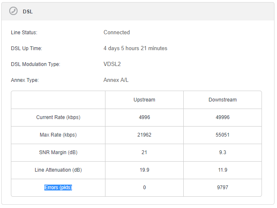Click the downstream current rate 49996
The image size is (277, 208).
pyautogui.click(x=223, y=117)
